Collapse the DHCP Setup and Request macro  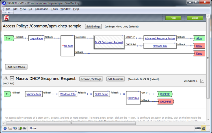12,78
